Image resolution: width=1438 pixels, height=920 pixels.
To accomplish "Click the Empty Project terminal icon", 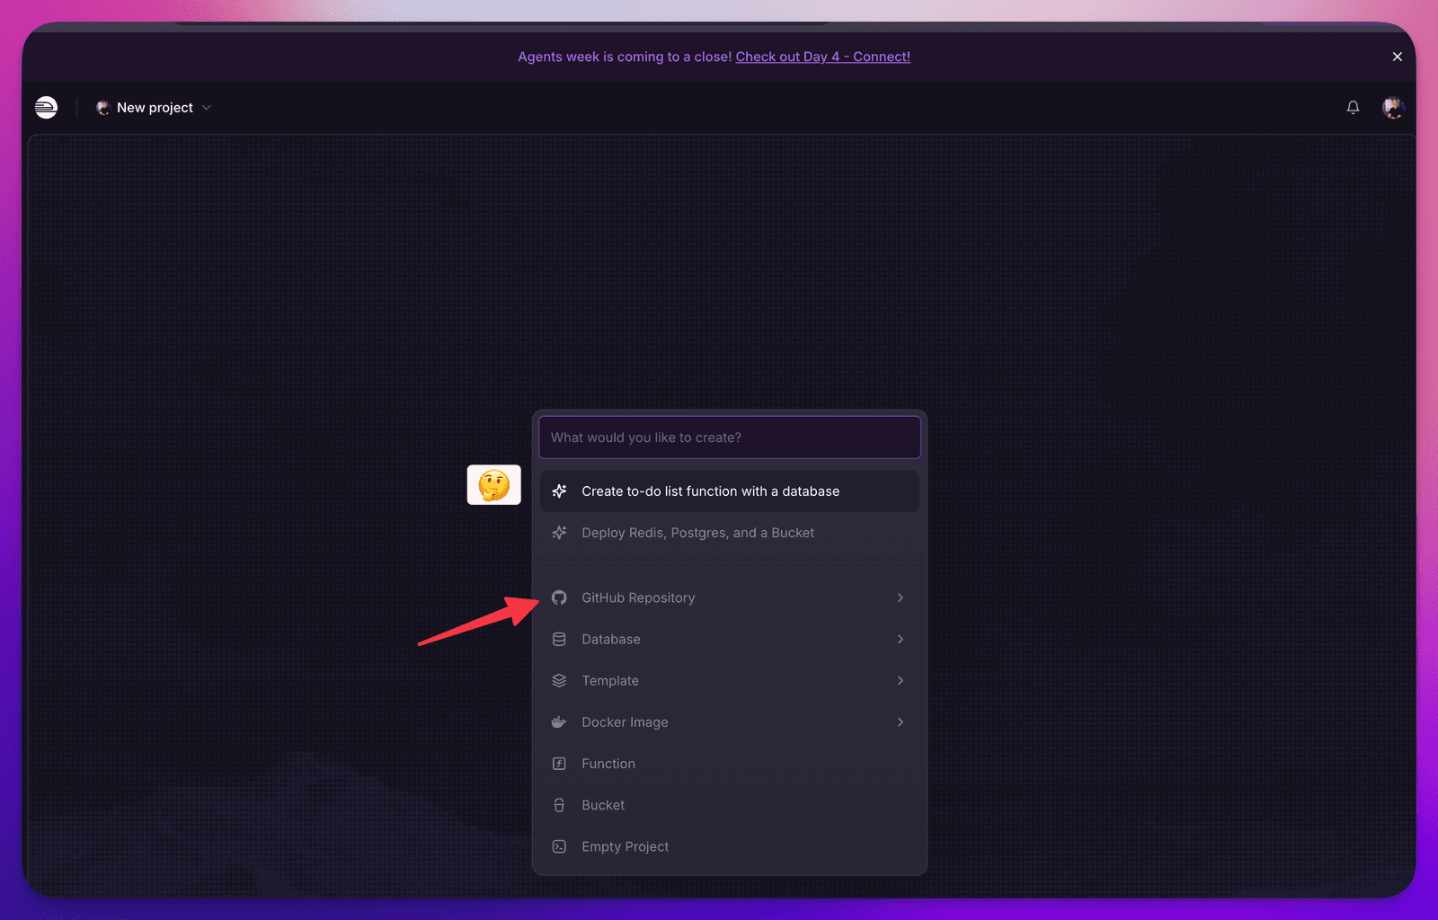I will [x=559, y=846].
